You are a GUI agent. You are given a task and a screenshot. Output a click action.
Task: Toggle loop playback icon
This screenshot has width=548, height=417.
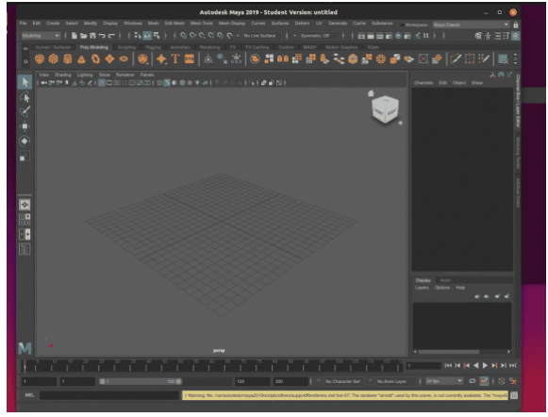473,381
